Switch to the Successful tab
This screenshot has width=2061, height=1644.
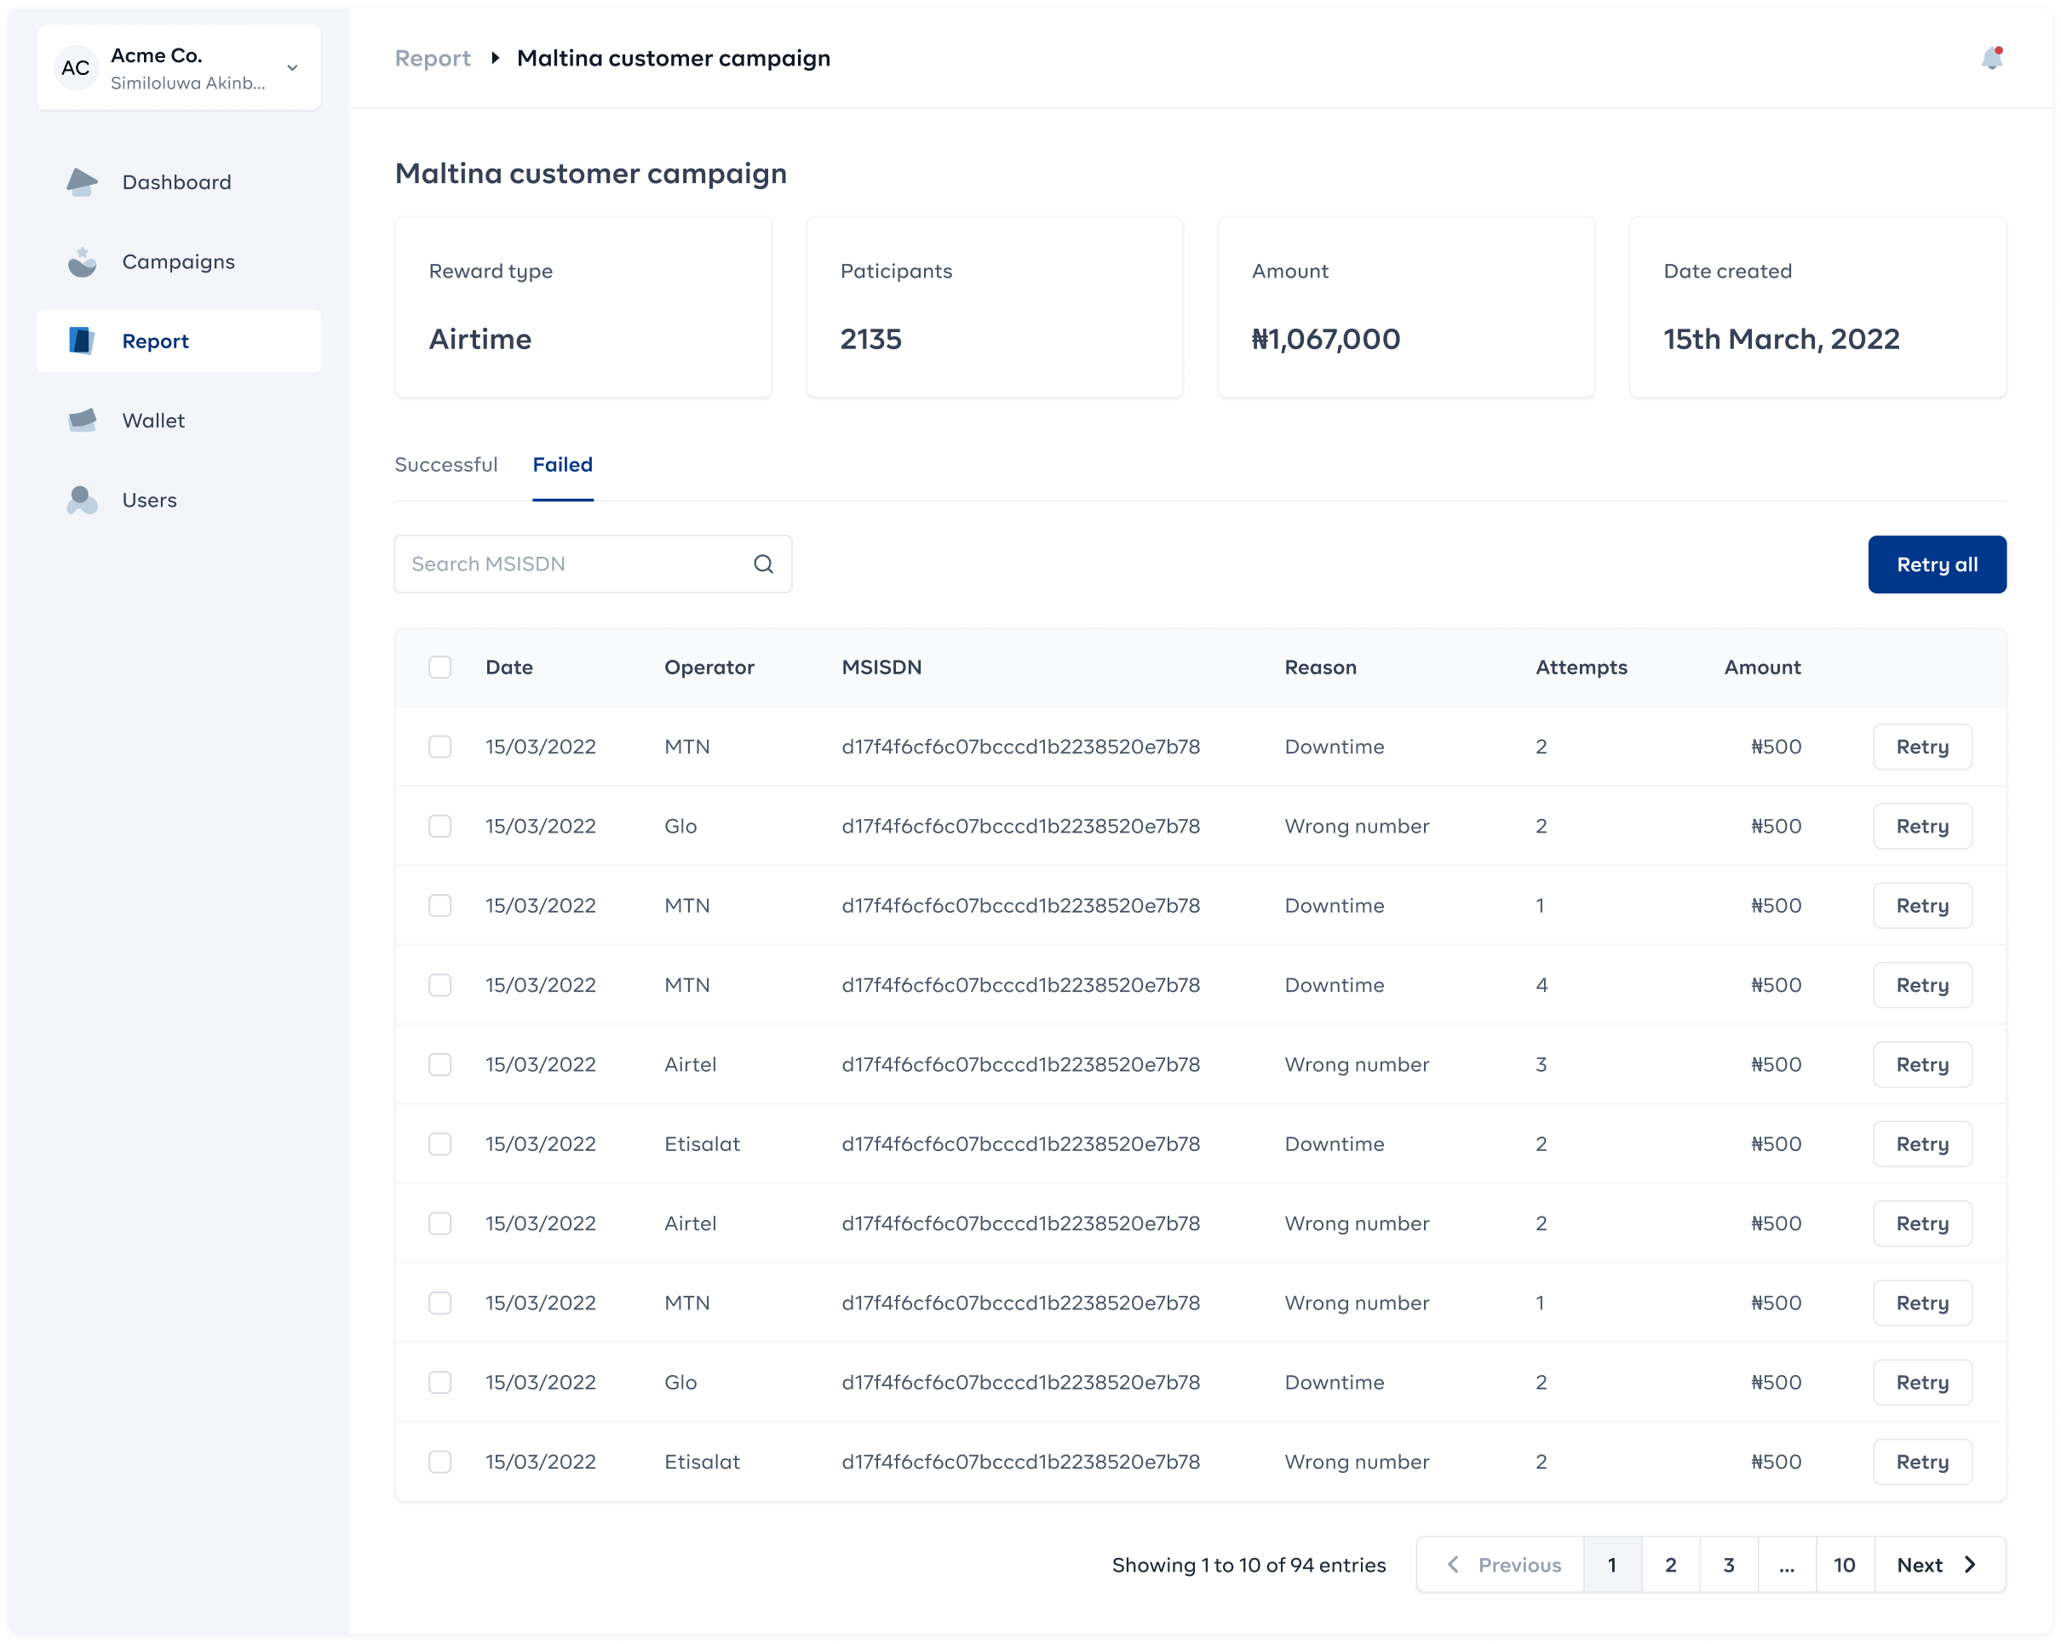pyautogui.click(x=445, y=465)
